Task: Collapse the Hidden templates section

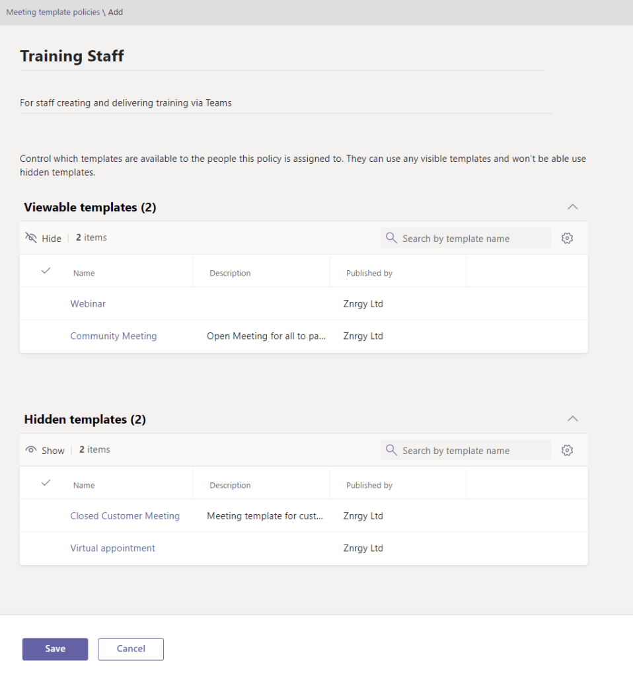Action: (573, 419)
